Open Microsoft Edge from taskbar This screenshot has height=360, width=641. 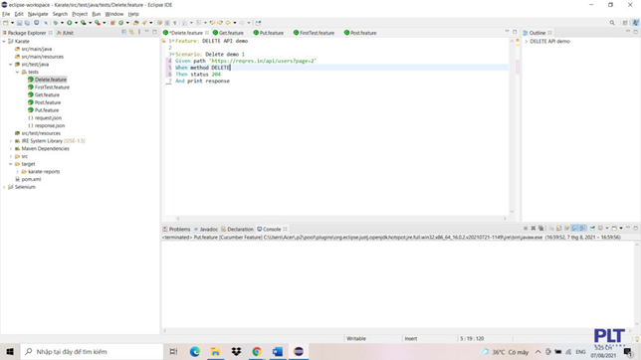195,351
